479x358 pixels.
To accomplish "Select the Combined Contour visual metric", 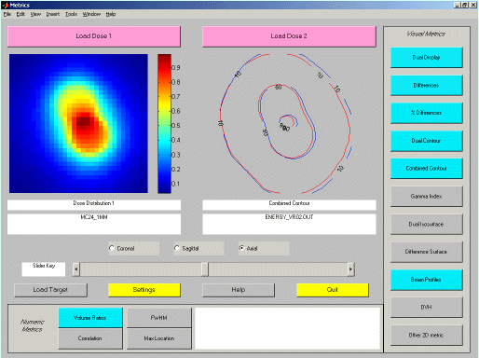I will point(426,169).
